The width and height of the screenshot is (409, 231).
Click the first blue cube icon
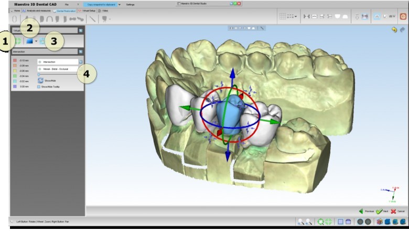pos(388,222)
